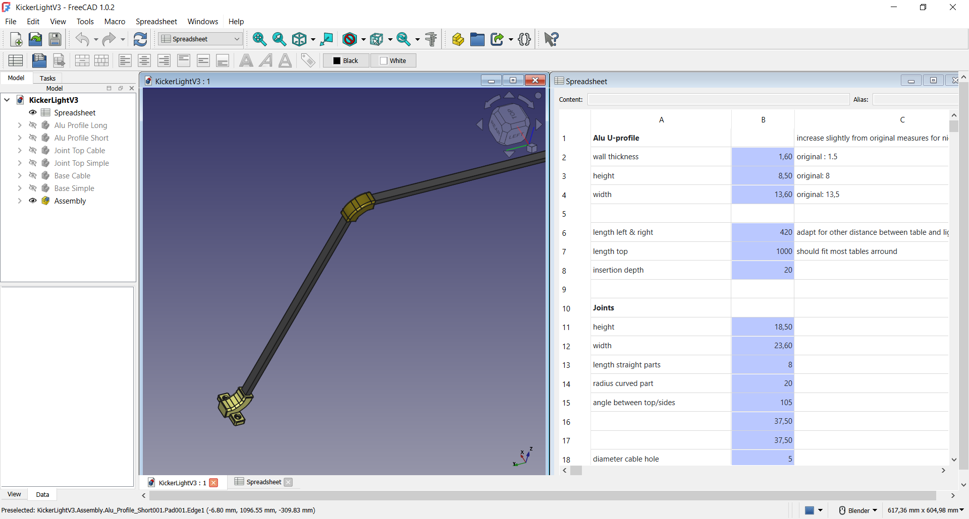
Task: Open the Spreadsheet workbench selector dropdown
Action: 200,39
